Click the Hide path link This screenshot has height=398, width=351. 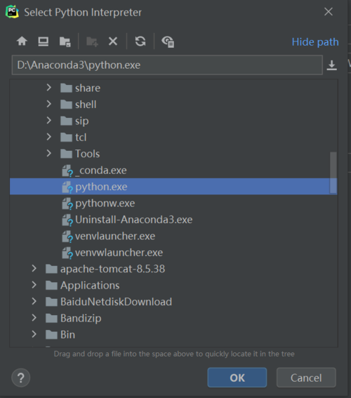pyautogui.click(x=315, y=42)
